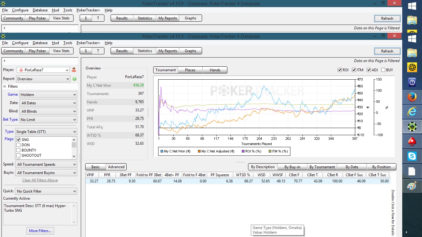Group results By Buy-in
Screen dimensions: 422x237
tap(292, 167)
